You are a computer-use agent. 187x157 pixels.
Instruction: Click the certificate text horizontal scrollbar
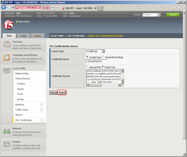(x=104, y=85)
